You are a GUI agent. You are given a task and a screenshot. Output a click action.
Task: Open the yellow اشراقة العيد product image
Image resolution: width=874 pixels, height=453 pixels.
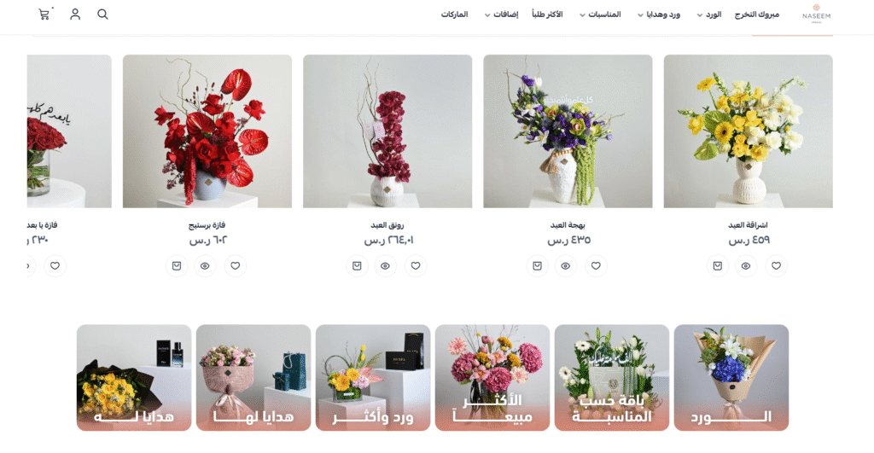click(x=748, y=131)
